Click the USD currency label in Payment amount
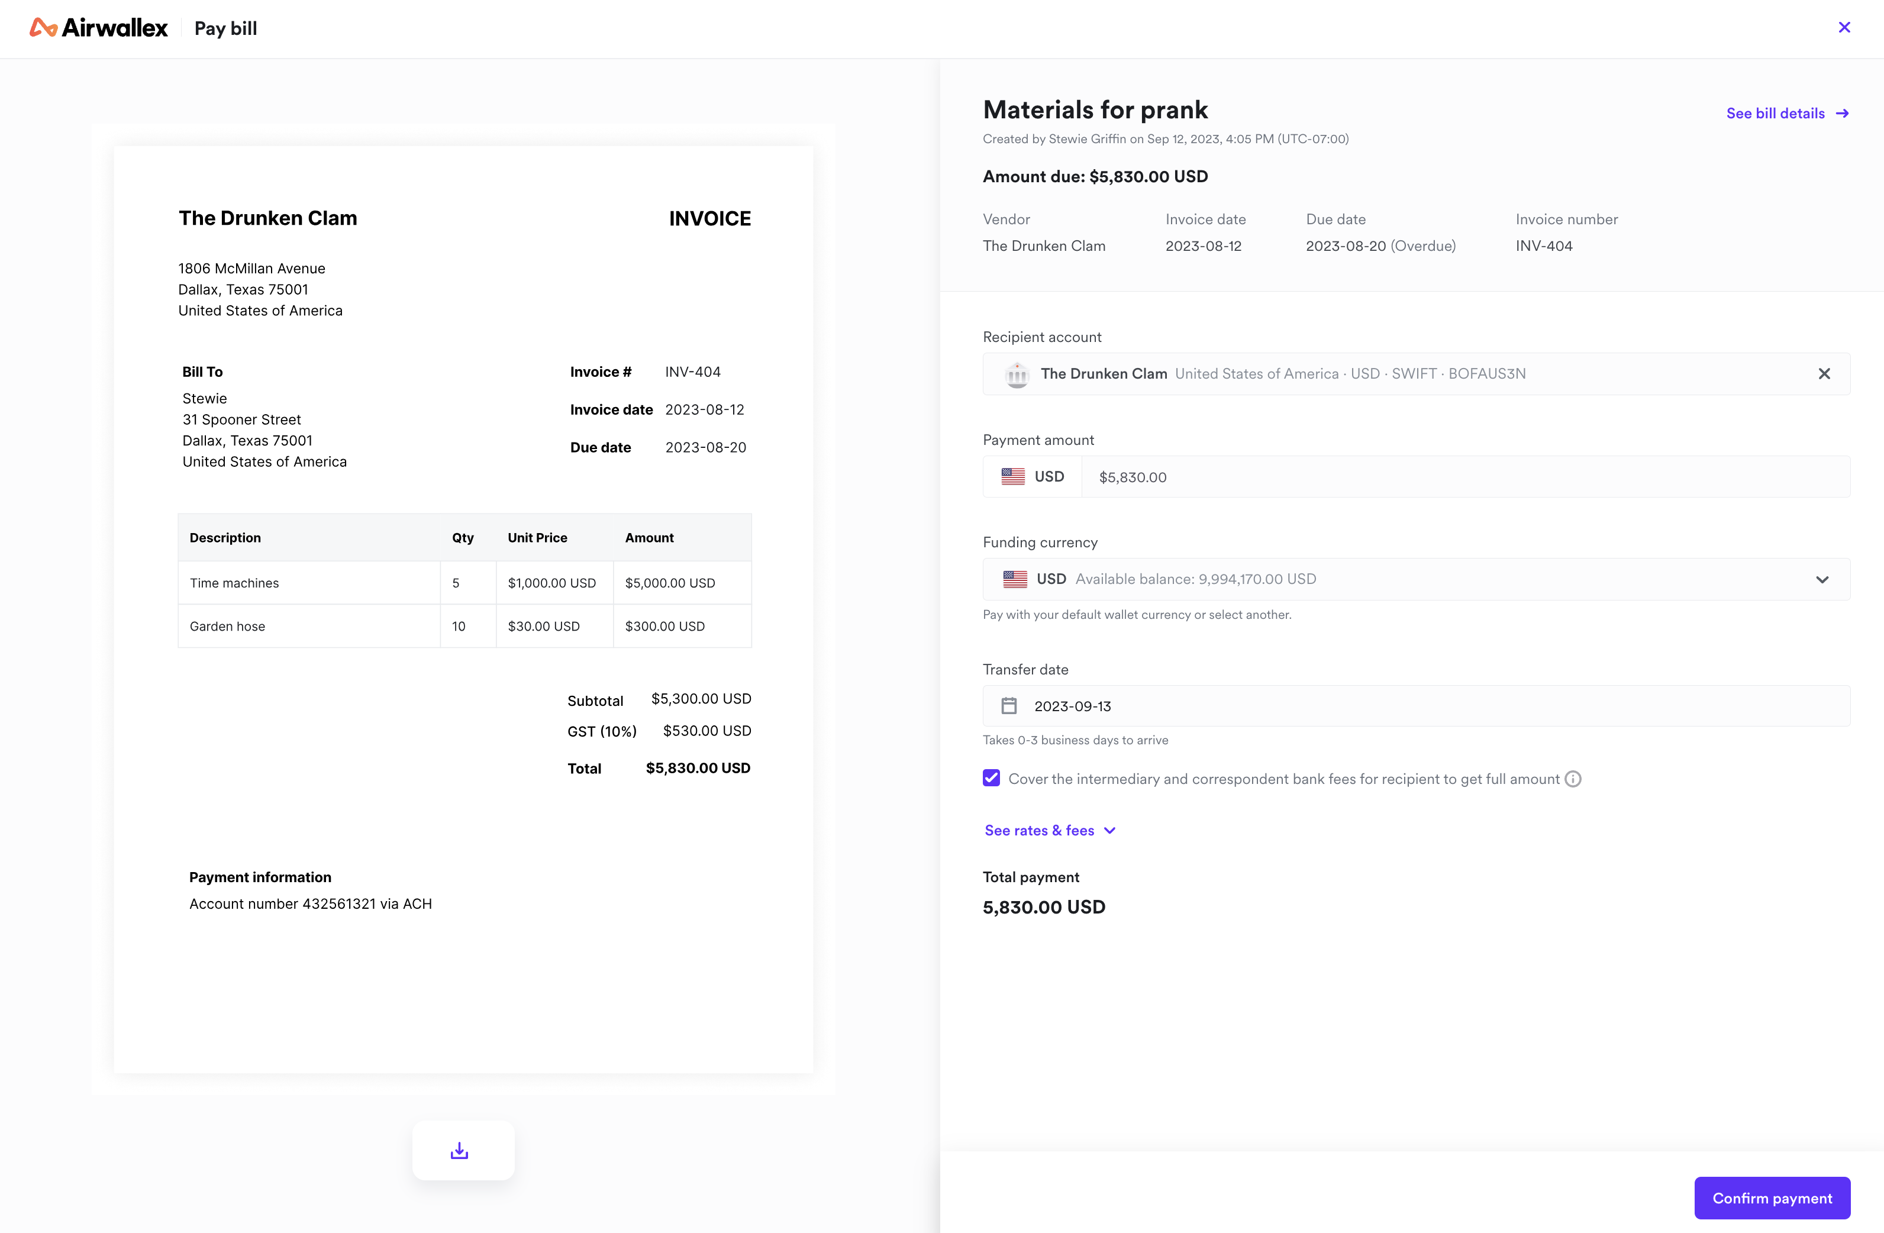1884x1233 pixels. click(x=1049, y=476)
